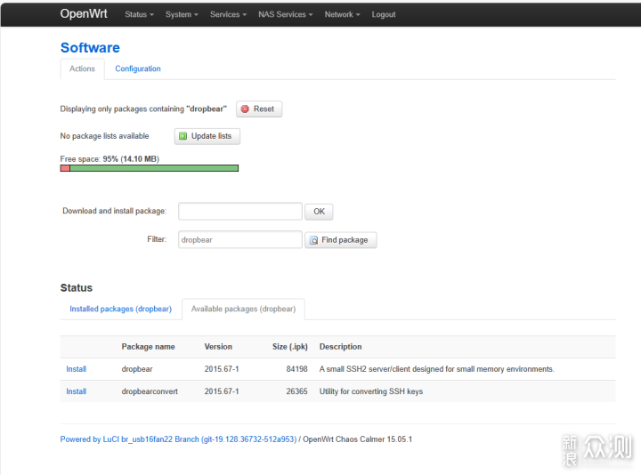Screen dimensions: 641x475
Task: Open the Powered by LuCI link
Action: coord(178,439)
